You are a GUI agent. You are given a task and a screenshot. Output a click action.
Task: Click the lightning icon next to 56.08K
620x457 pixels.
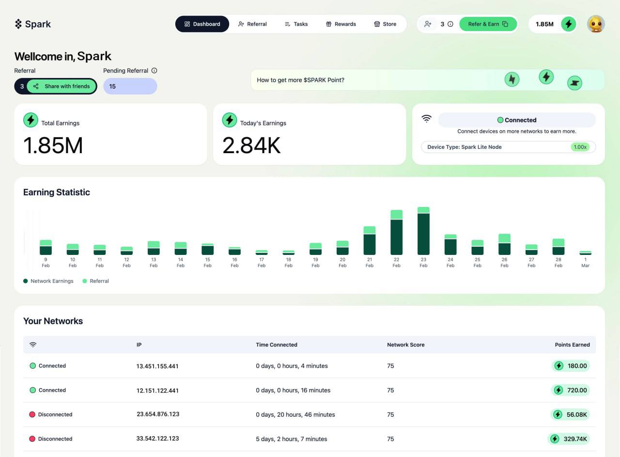558,414
